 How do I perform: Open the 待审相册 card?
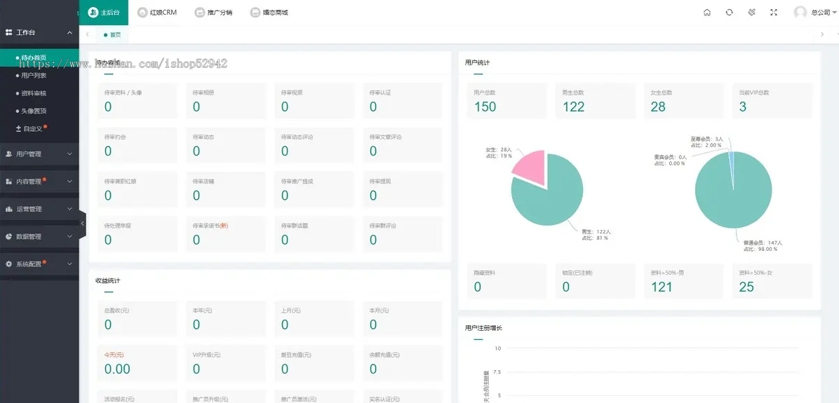point(225,100)
